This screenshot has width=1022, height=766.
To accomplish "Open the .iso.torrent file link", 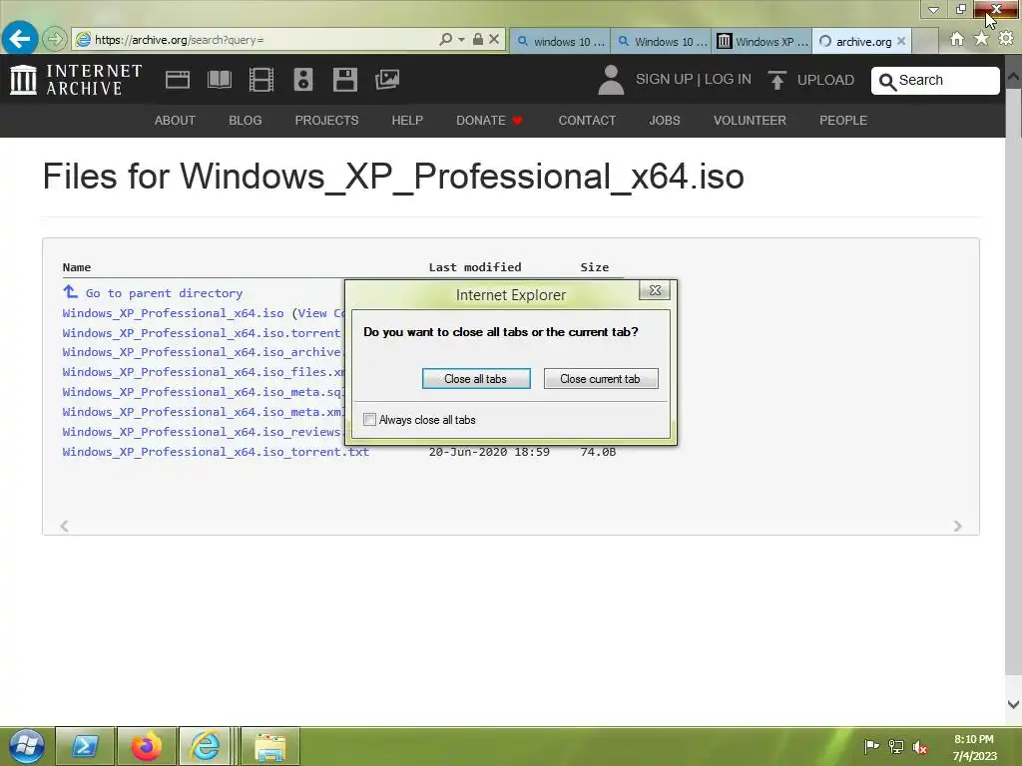I will [202, 333].
